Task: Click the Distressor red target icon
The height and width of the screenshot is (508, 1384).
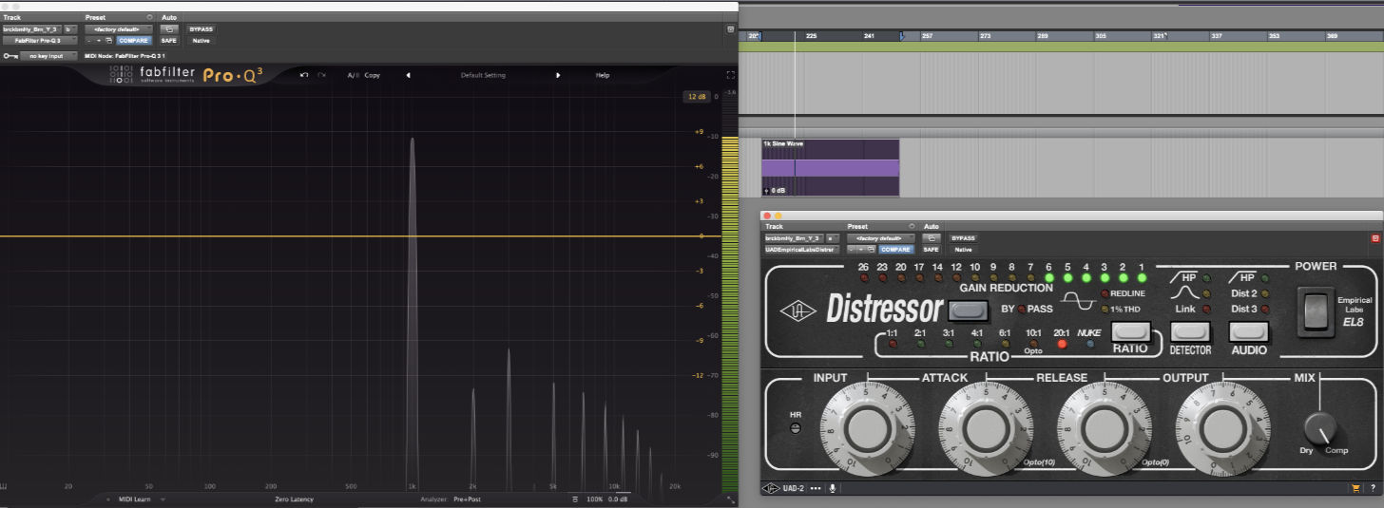Action: point(1374,238)
